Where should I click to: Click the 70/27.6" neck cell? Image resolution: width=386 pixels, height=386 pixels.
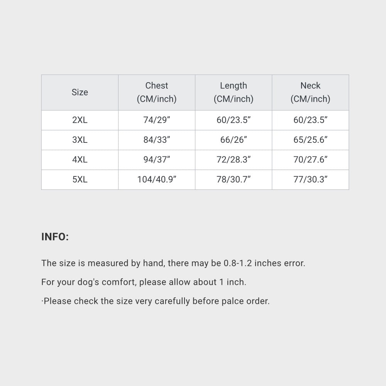[310, 160]
